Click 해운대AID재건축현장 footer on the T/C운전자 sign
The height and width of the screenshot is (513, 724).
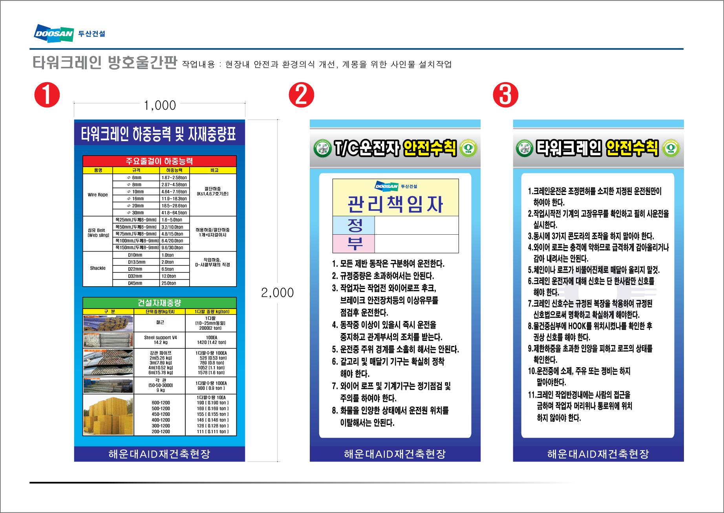point(395,454)
